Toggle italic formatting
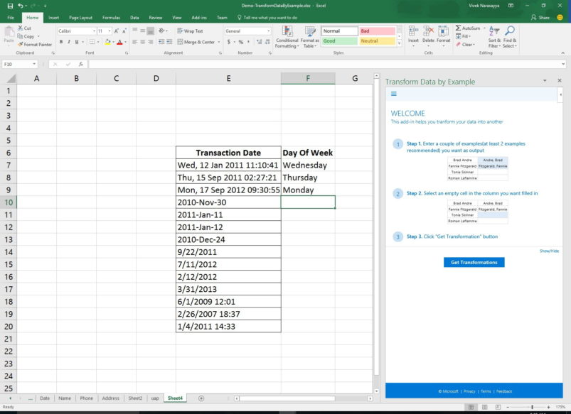Screen dimensions: 571x414 pyautogui.click(x=70, y=42)
